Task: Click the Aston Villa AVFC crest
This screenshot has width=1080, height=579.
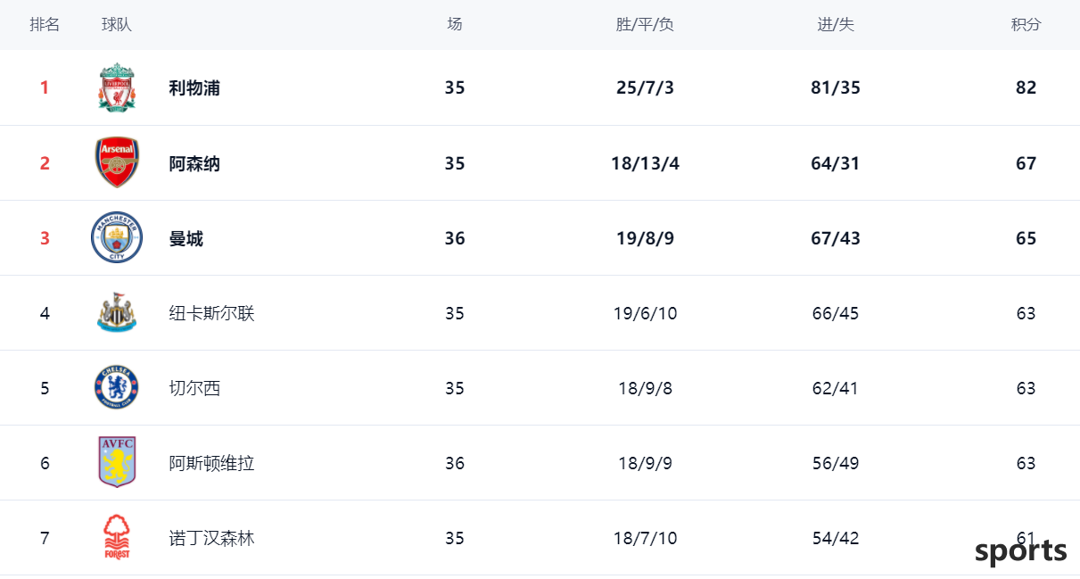Action: click(117, 462)
